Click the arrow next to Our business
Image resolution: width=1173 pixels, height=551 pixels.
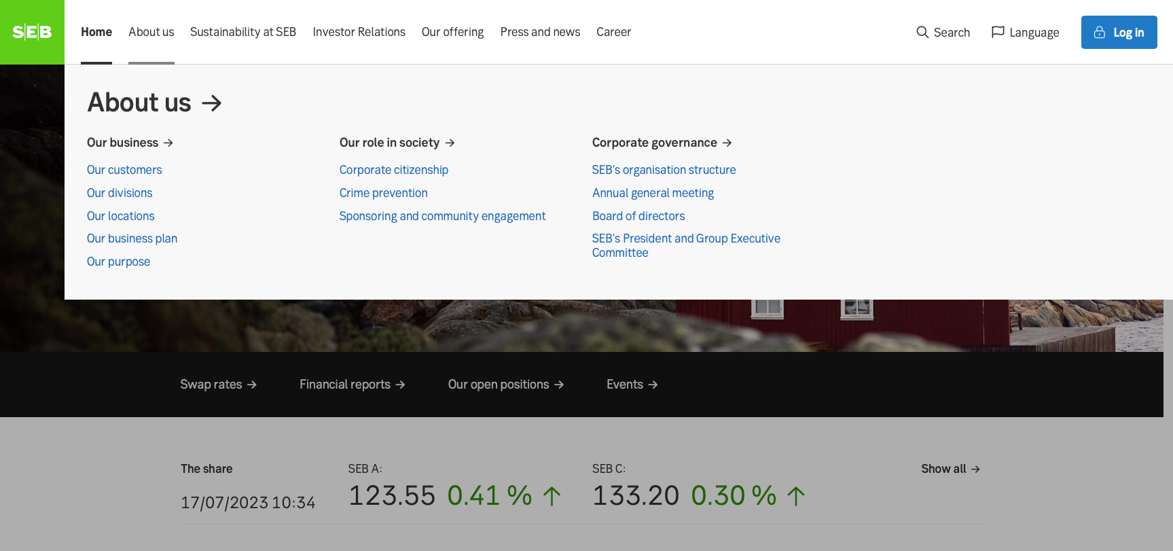click(168, 143)
